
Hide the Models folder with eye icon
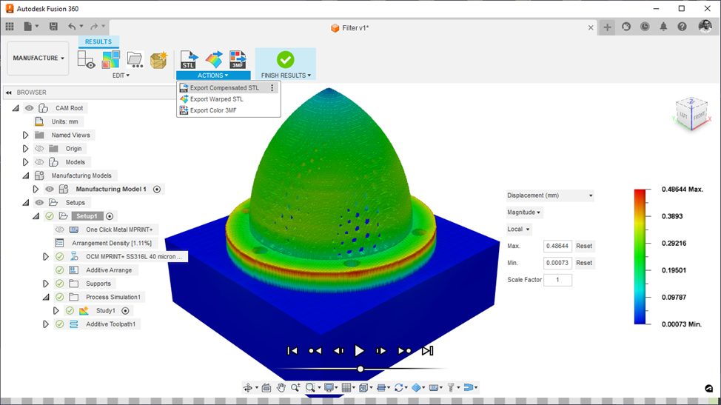(x=40, y=162)
